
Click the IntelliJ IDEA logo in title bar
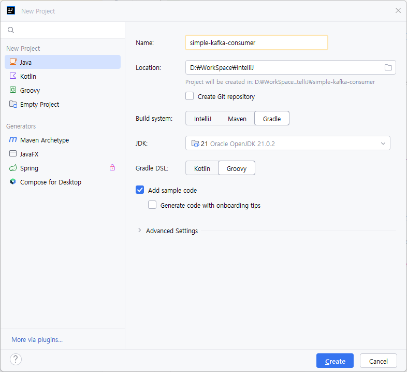11,11
